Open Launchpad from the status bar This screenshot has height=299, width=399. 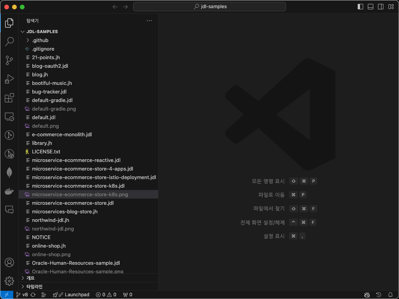point(71,295)
